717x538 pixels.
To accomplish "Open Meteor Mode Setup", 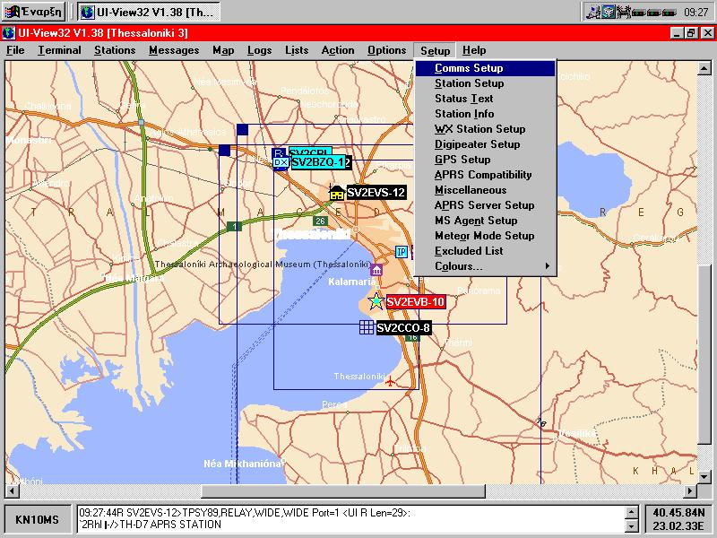I will [485, 236].
